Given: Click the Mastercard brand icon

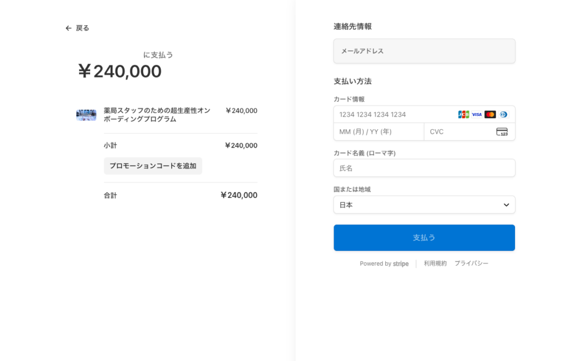Looking at the screenshot, I should coord(490,114).
